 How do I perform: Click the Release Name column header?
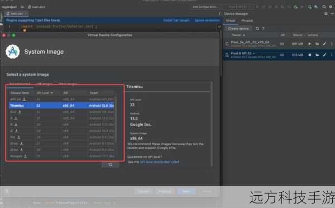[20, 93]
